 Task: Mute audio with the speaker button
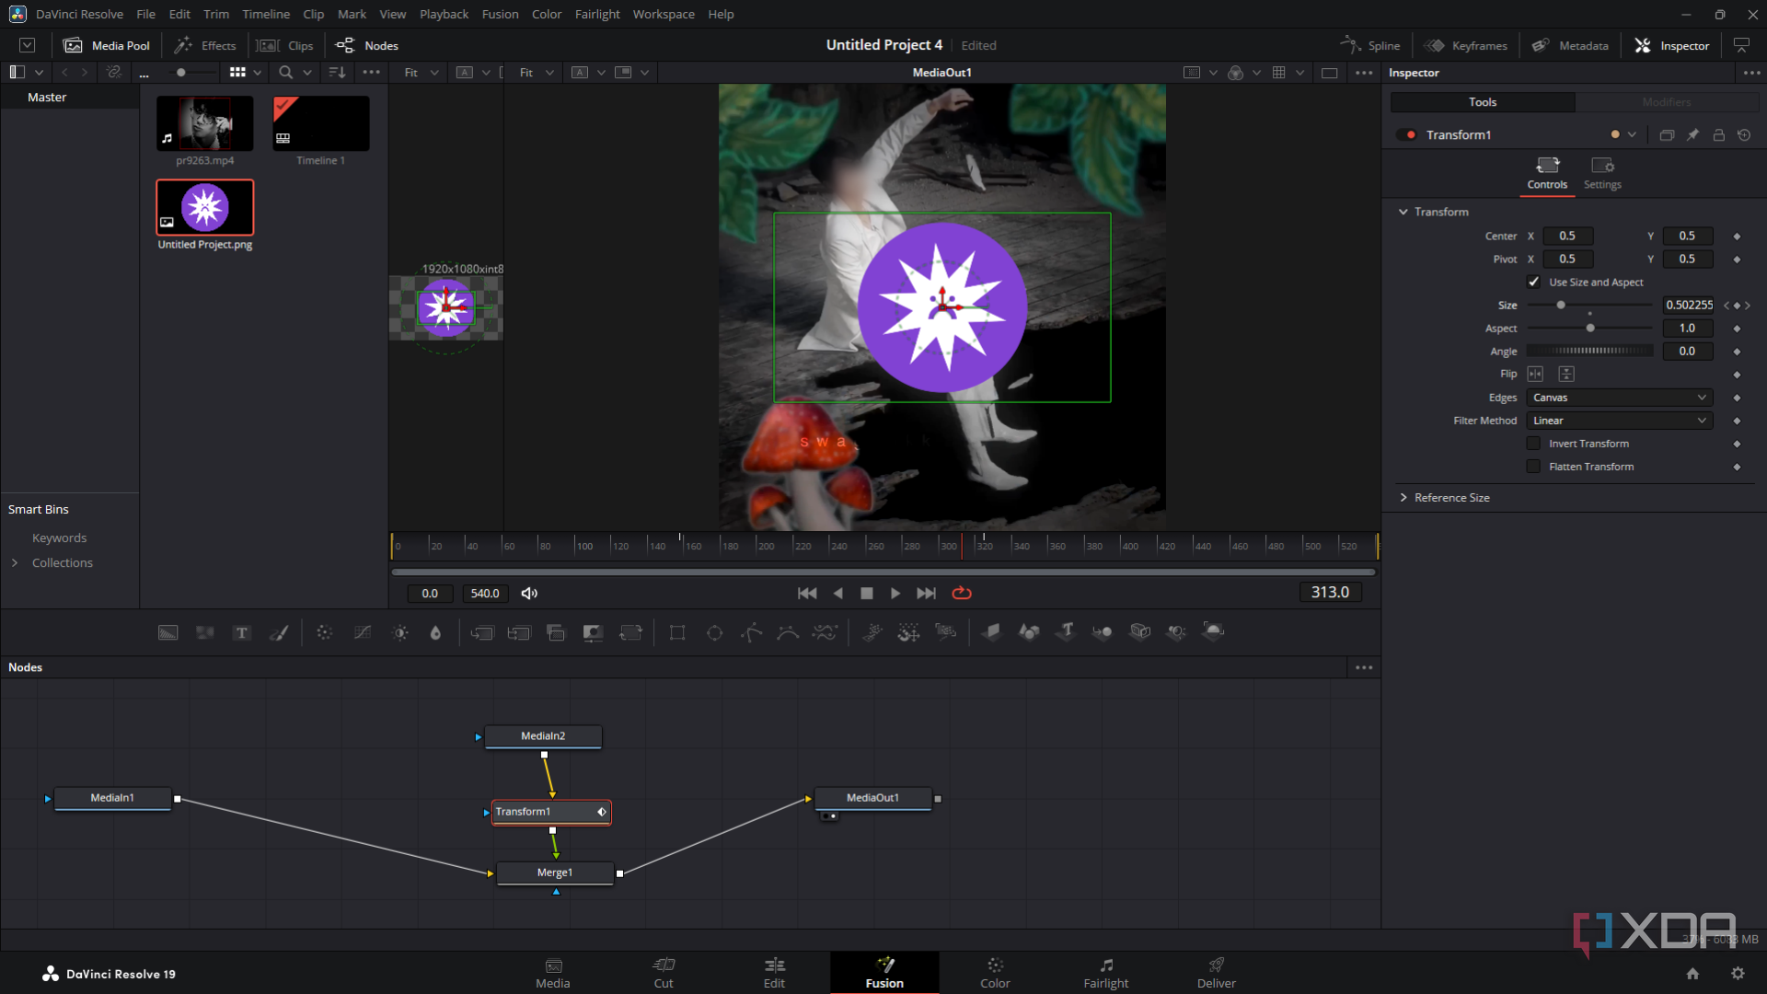[x=529, y=594]
